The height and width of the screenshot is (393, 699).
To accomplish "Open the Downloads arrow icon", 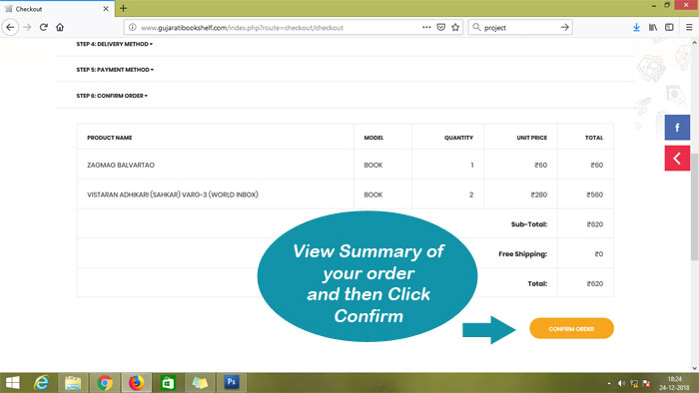I will click(x=636, y=27).
